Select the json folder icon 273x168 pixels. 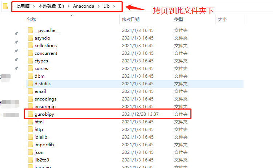30,152
